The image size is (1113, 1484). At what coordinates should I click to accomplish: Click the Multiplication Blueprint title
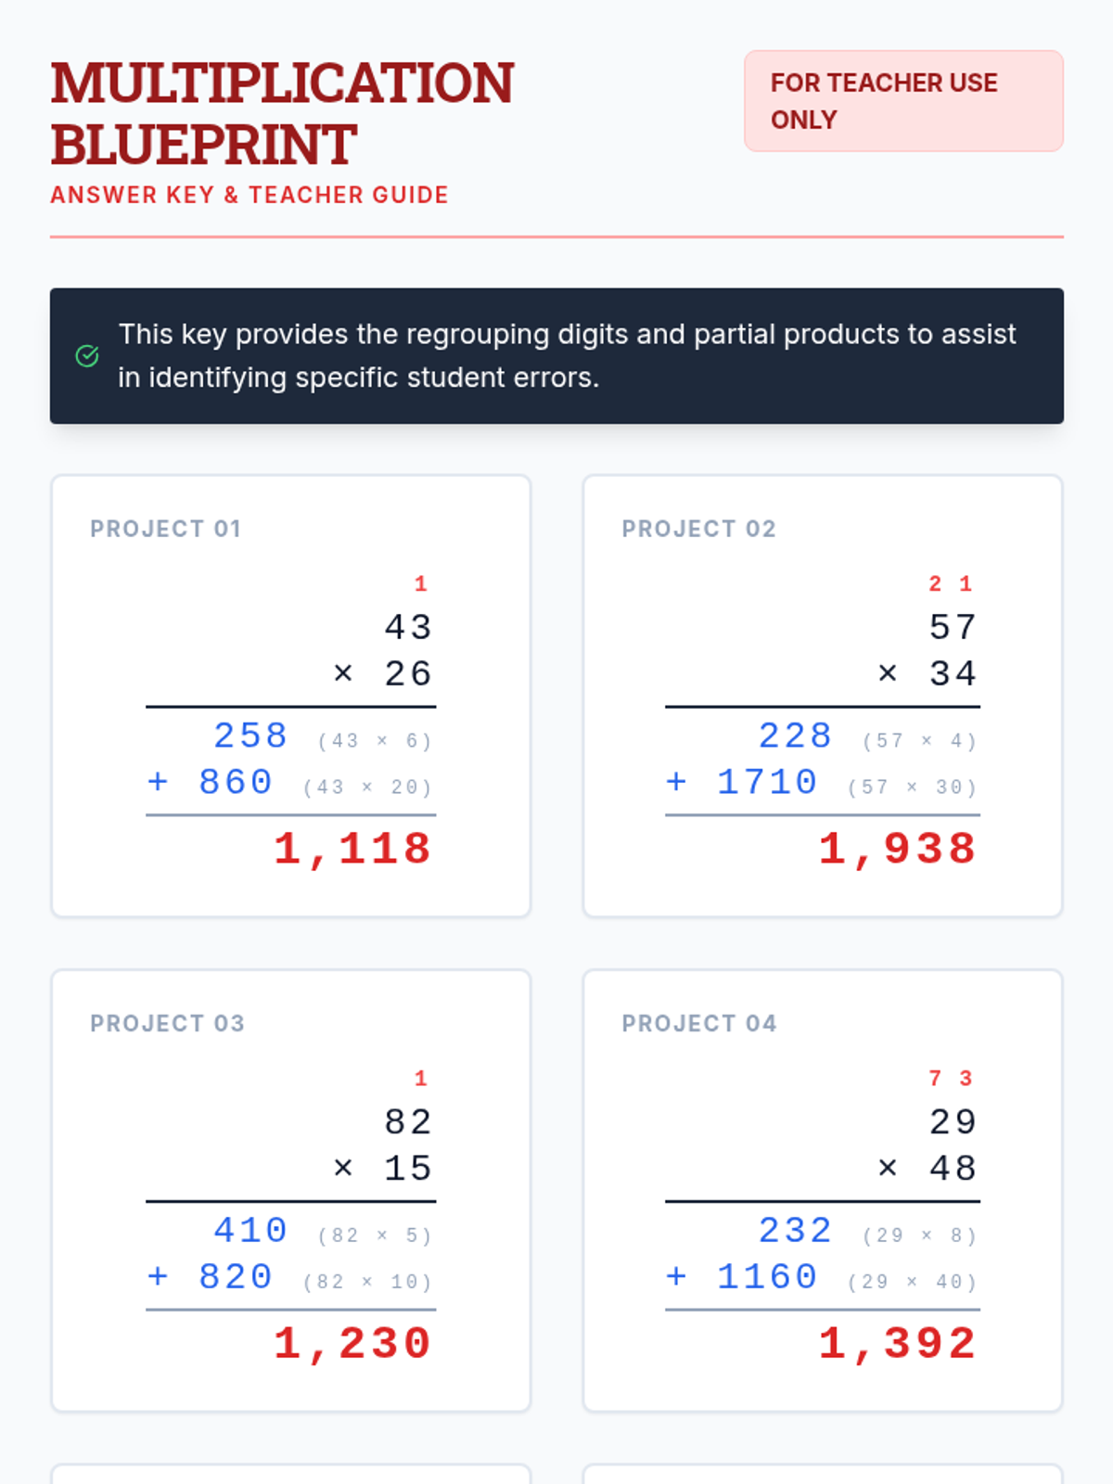coord(282,113)
